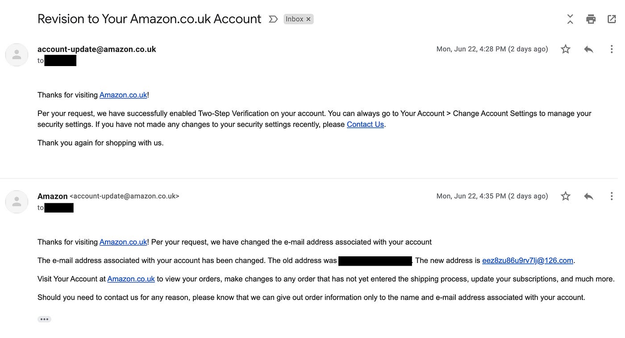Screen dimensions: 625x338
Task: Open Amazon.co.uk link in first email
Action: pyautogui.click(x=123, y=95)
